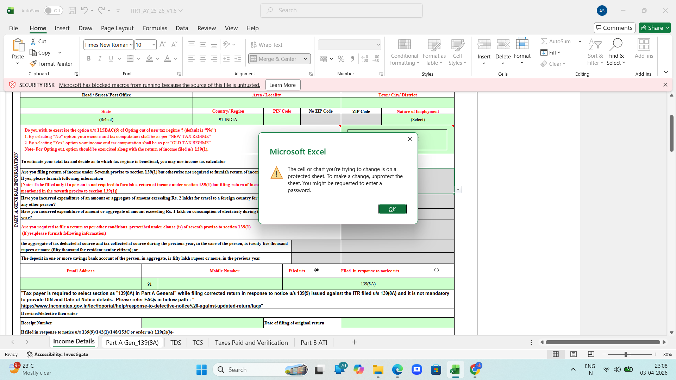
Task: Click the Increase Decimal icon
Action: [x=364, y=59]
